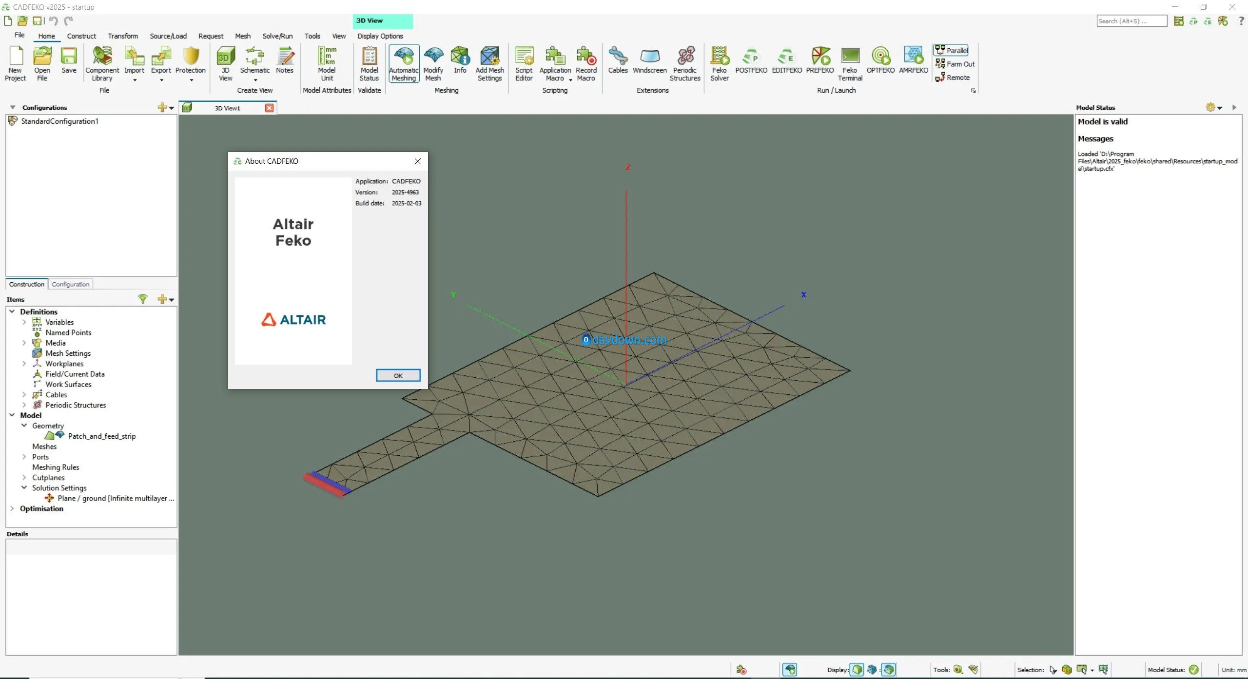1248x679 pixels.
Task: Click the help question mark icon
Action: [1241, 21]
